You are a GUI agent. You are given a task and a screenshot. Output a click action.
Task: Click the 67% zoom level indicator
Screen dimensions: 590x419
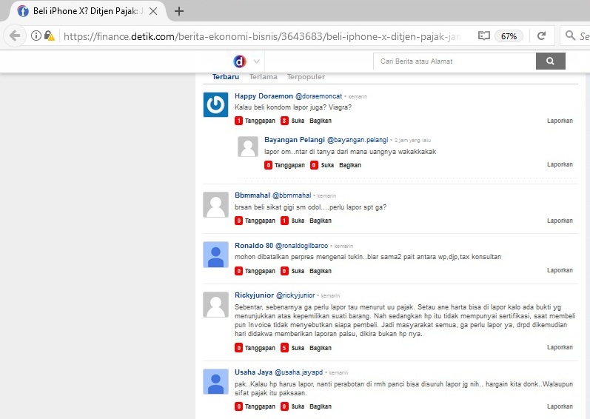point(509,36)
